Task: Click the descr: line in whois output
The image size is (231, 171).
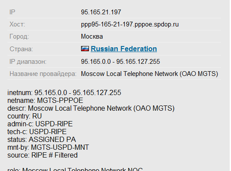Action: pyautogui.click(x=91, y=109)
